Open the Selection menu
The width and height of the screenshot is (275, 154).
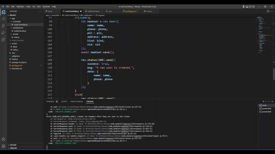(x=20, y=6)
